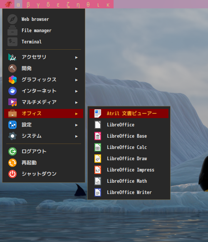Choose シャットダウン to shut down

(x=39, y=174)
